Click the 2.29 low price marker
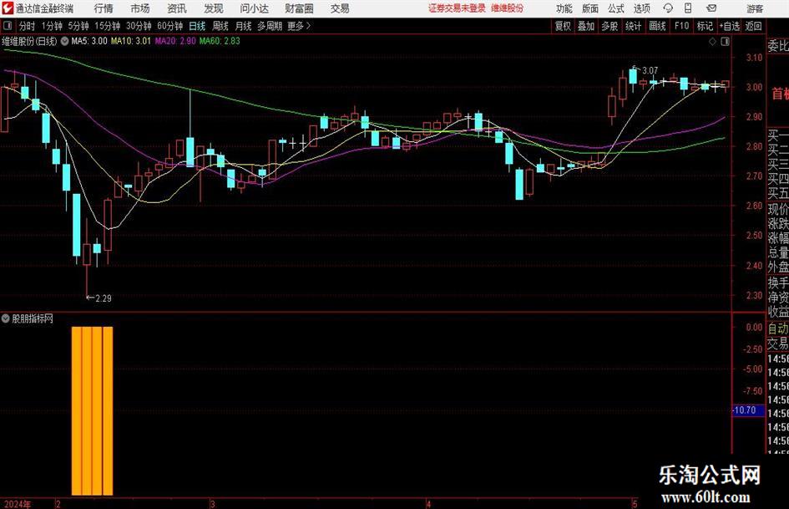Viewport: 789px width, 509px height. [x=104, y=298]
